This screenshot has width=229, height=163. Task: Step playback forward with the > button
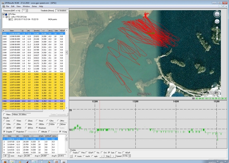point(113,156)
